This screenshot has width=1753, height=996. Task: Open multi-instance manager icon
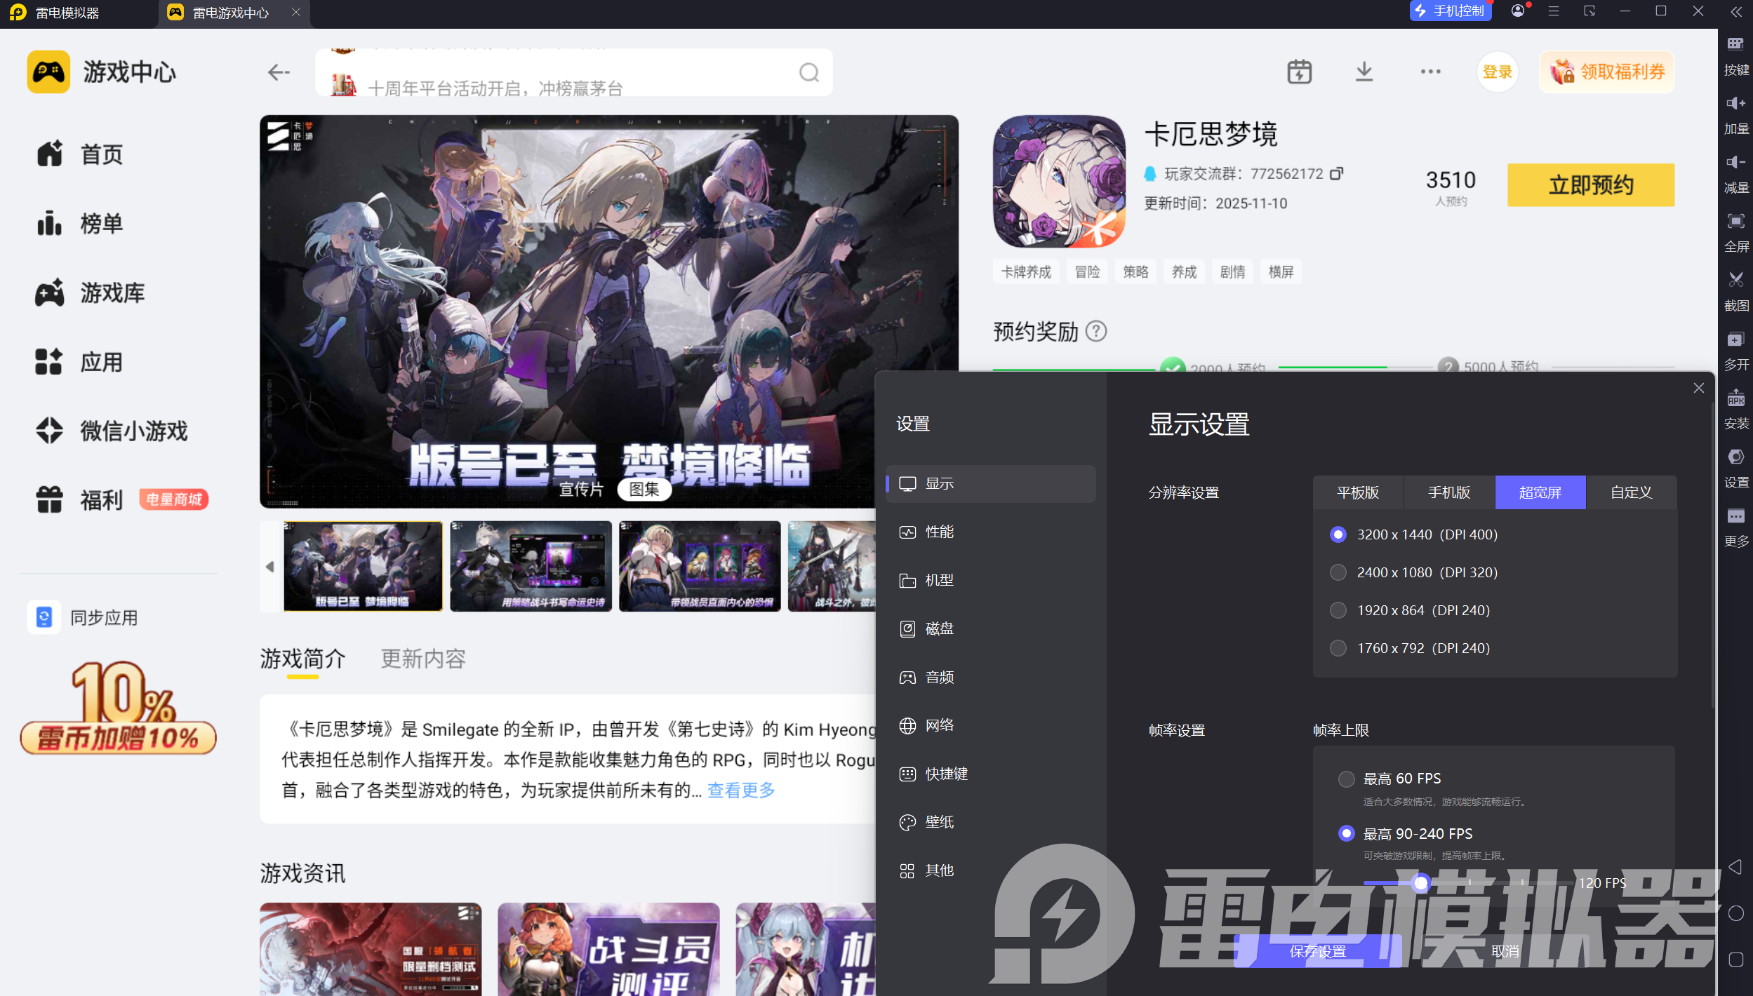[1735, 339]
